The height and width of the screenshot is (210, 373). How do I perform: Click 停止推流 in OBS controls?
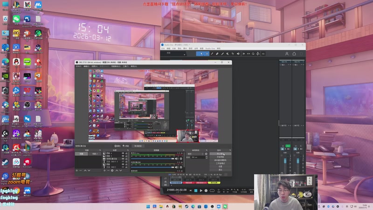click(219, 154)
